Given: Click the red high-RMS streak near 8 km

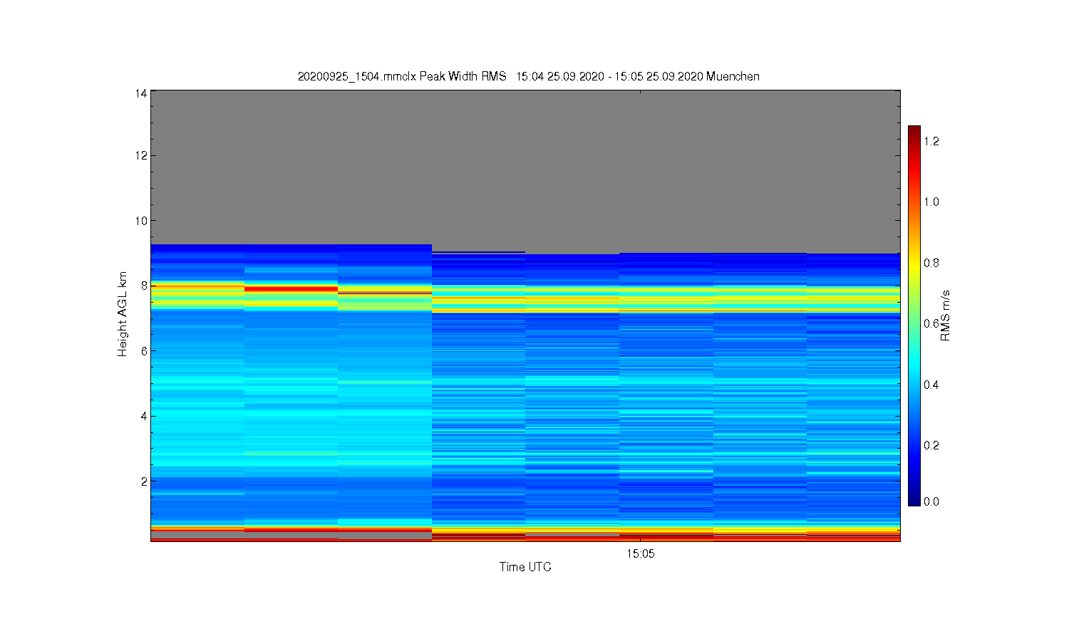Looking at the screenshot, I should 291,288.
